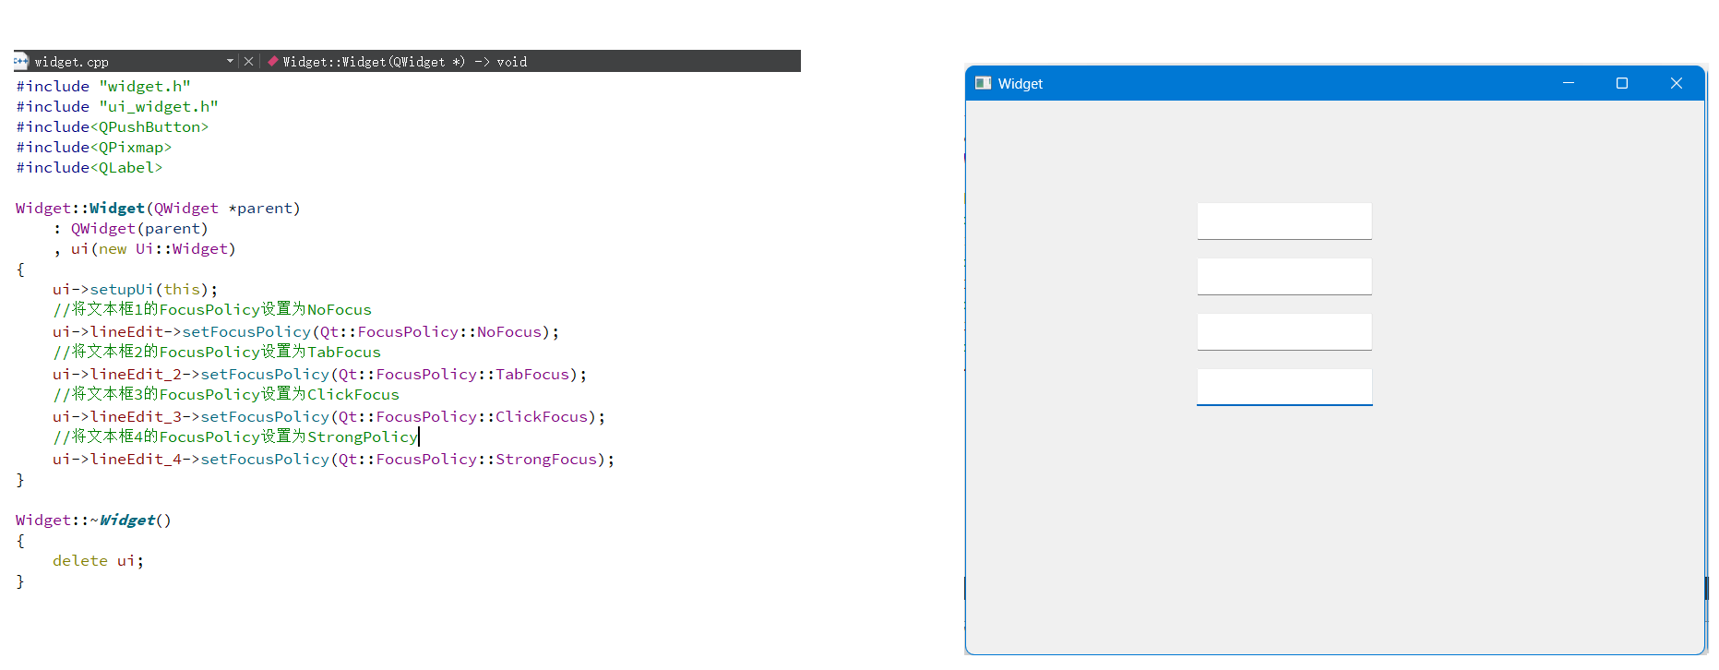The width and height of the screenshot is (1719, 670).
Task: Open the widget.cpp file dropdown arrow
Action: (x=230, y=62)
